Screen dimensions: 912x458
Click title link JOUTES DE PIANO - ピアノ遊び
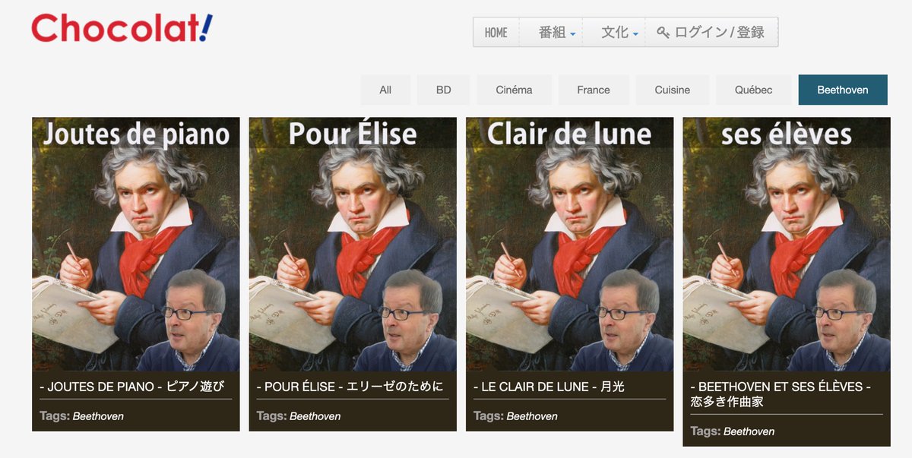coord(132,387)
